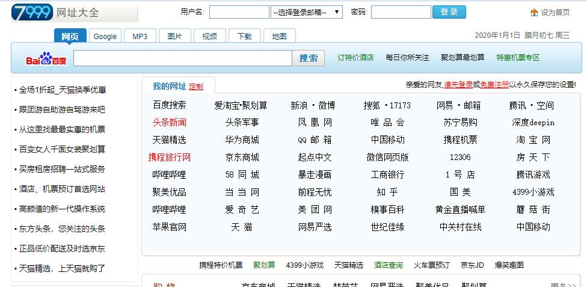Open 买房租房招聘一站式服务 sidebar link
The height and width of the screenshot is (287, 587).
(x=62, y=169)
